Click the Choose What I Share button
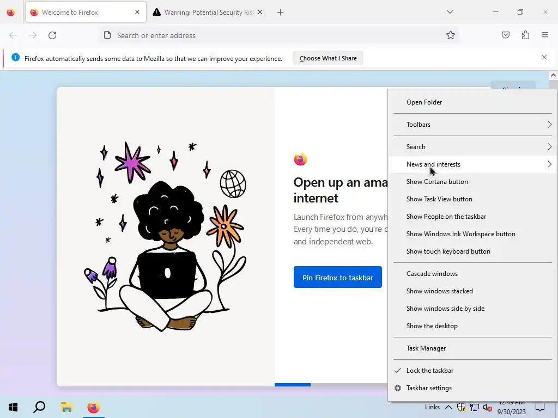Image resolution: width=558 pixels, height=418 pixels. (328, 58)
